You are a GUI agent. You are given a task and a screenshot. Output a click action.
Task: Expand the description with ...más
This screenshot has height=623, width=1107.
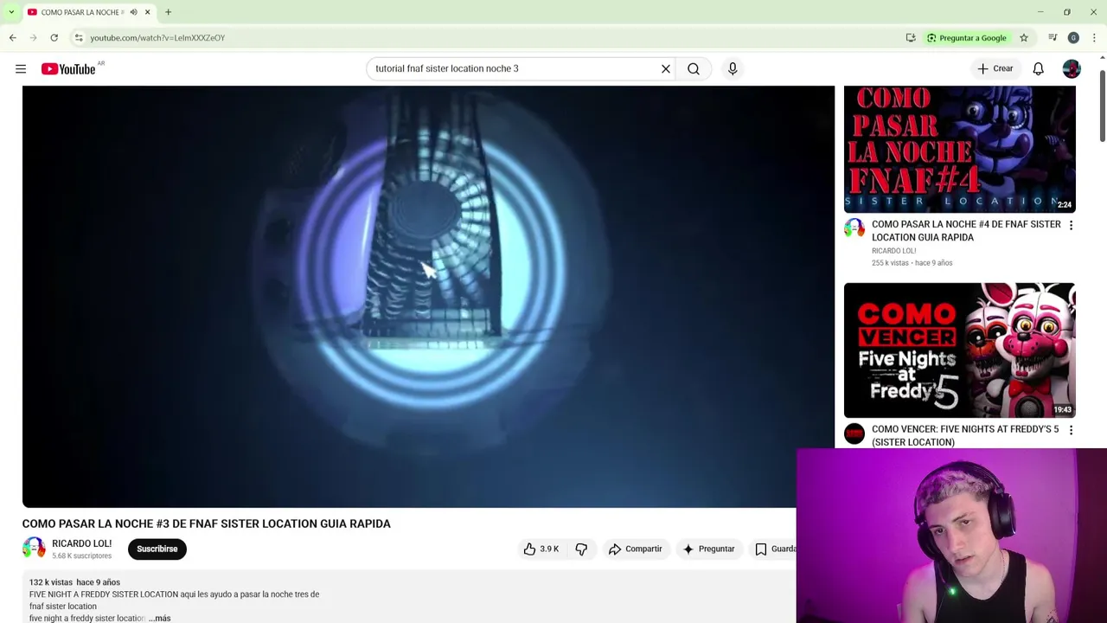click(160, 619)
